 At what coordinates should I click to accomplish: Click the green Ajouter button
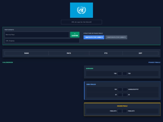pyautogui.click(x=75, y=35)
